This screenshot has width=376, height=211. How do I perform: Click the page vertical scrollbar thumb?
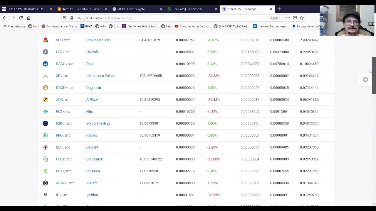pos(374,75)
